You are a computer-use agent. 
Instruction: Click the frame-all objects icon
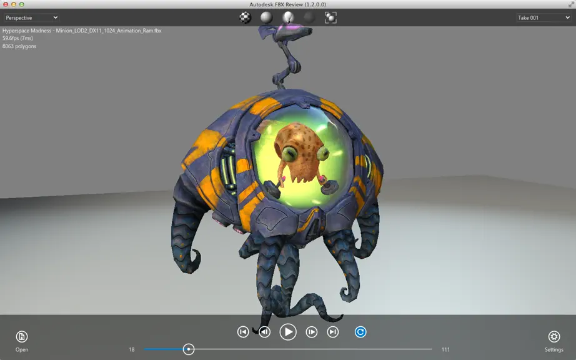coord(330,17)
